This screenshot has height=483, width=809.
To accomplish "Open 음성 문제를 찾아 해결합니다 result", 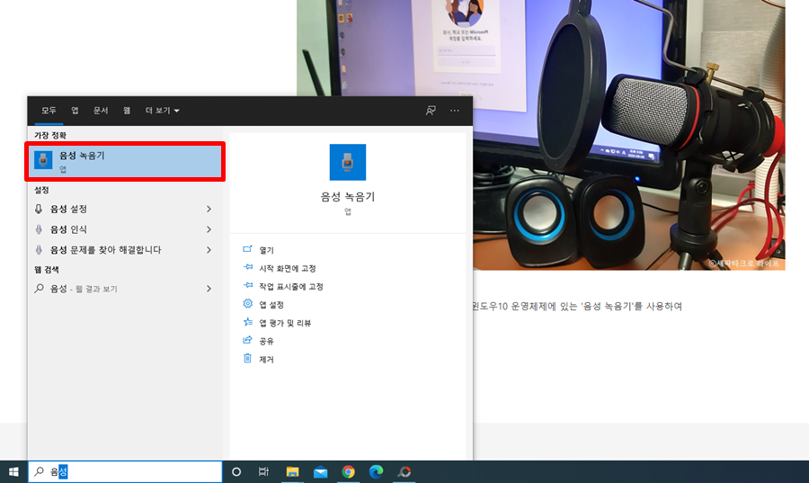I will (x=125, y=250).
